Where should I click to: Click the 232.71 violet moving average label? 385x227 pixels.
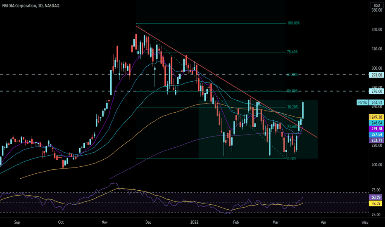tap(377, 140)
